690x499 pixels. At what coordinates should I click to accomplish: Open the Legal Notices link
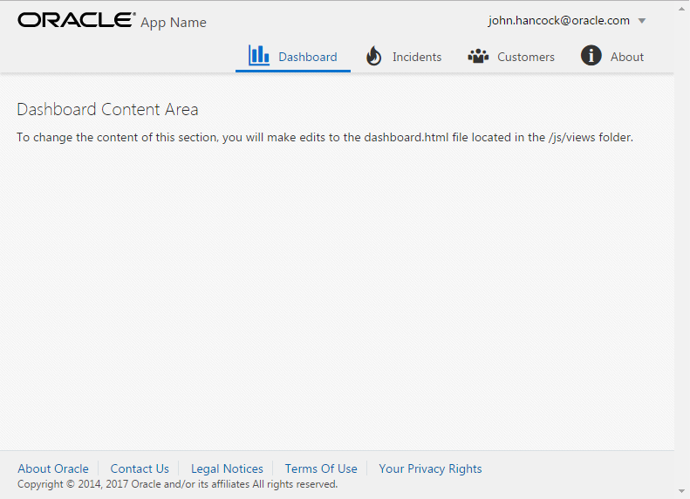tap(227, 468)
